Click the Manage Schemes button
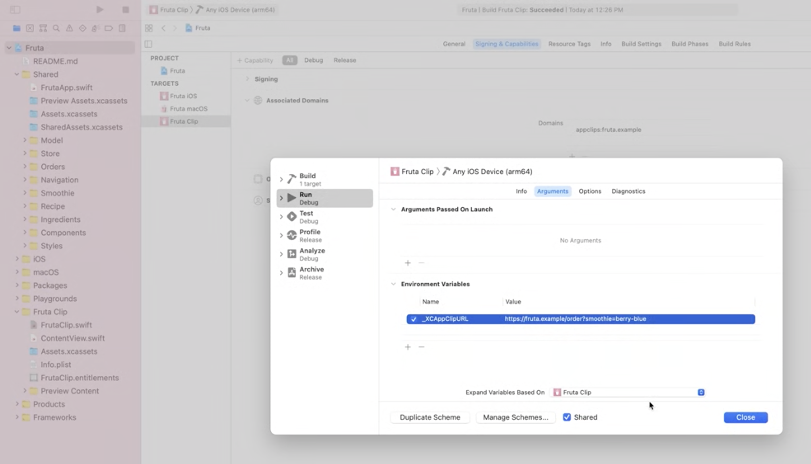 point(515,417)
